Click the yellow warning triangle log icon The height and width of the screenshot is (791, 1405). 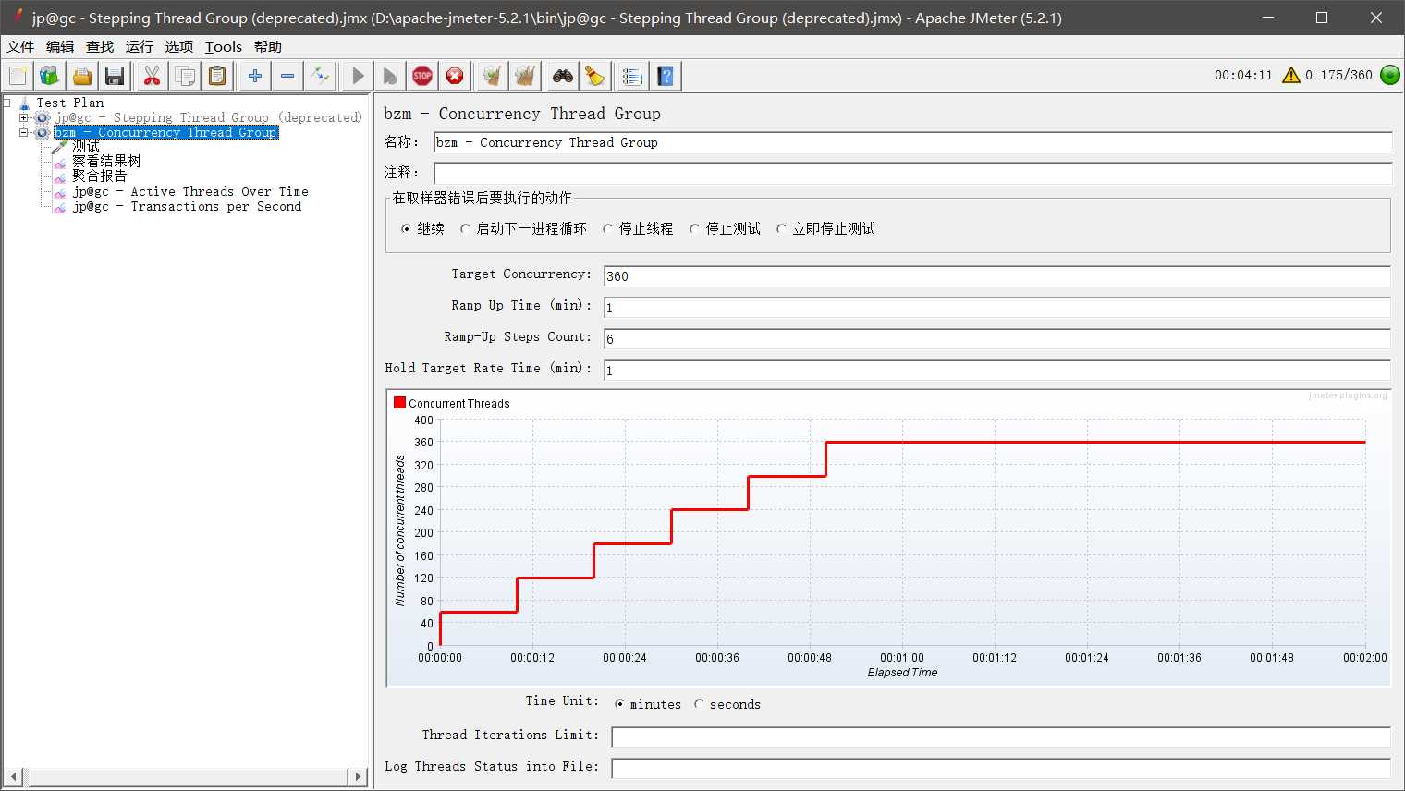(x=1291, y=75)
